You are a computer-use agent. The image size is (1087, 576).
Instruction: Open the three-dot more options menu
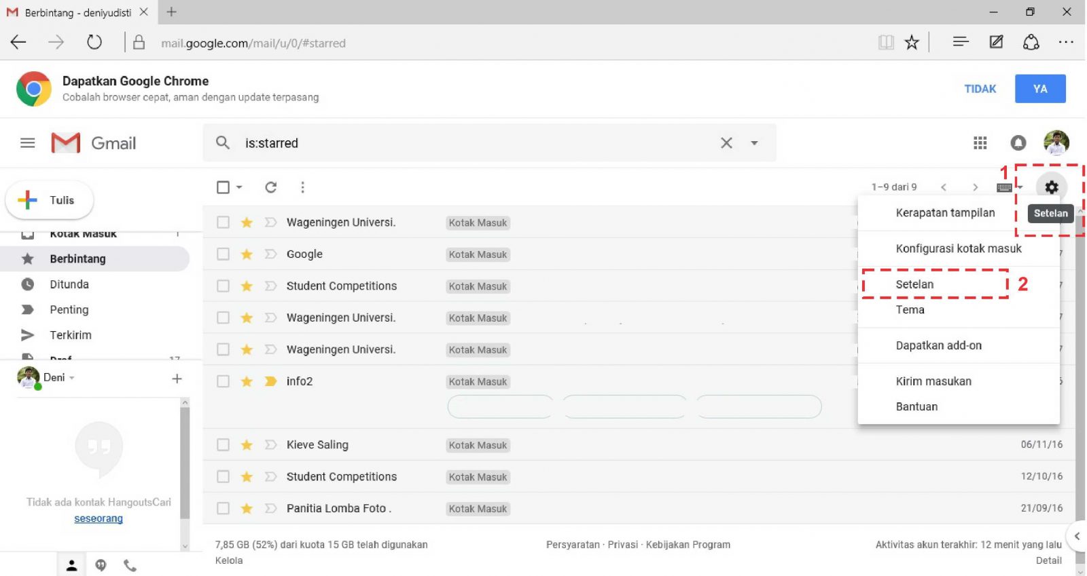coord(302,187)
